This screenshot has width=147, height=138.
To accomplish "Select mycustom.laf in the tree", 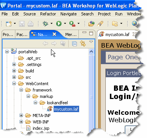I will [x=66, y=109].
